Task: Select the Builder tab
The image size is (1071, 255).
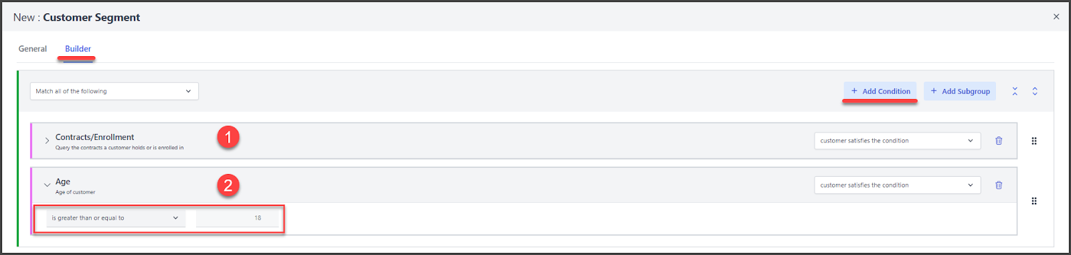Action: click(78, 49)
